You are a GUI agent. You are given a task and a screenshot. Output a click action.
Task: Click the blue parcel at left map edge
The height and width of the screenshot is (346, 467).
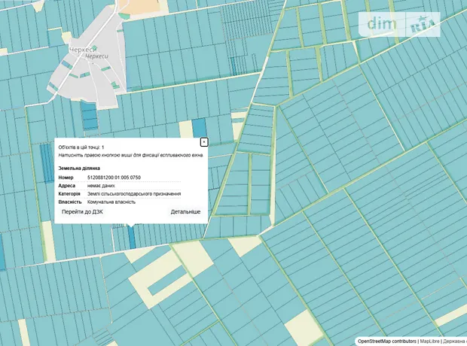2,252
